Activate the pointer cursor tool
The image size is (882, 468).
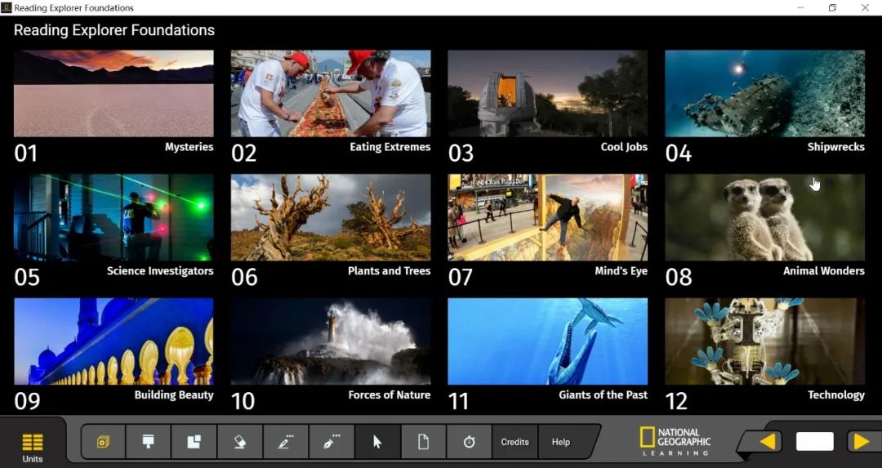point(377,442)
